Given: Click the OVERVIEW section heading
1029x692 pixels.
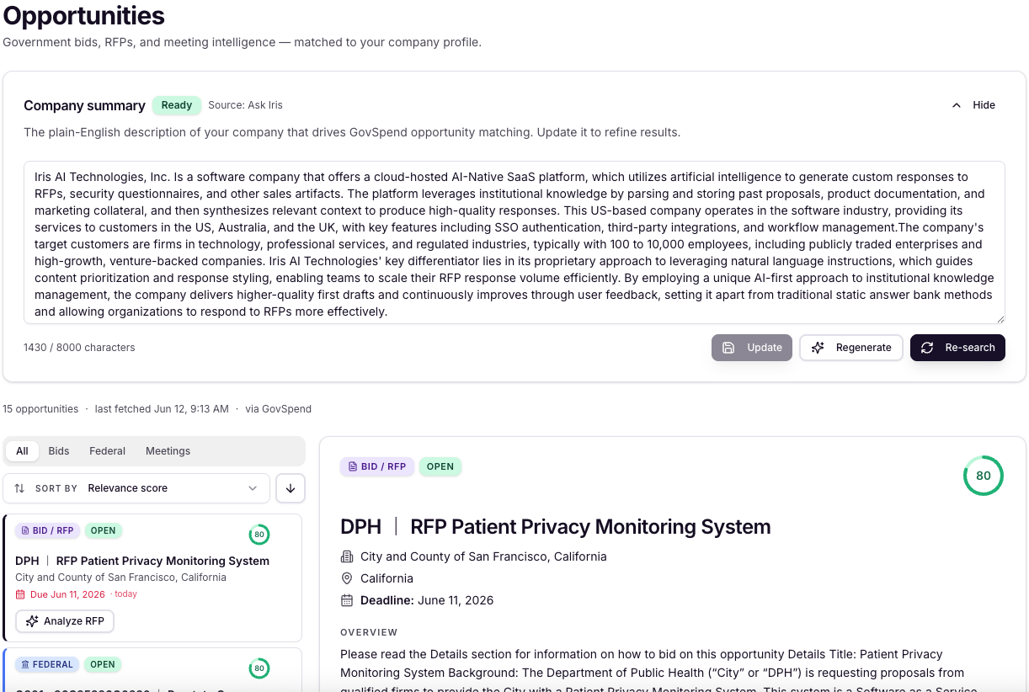Looking at the screenshot, I should pyautogui.click(x=369, y=632).
